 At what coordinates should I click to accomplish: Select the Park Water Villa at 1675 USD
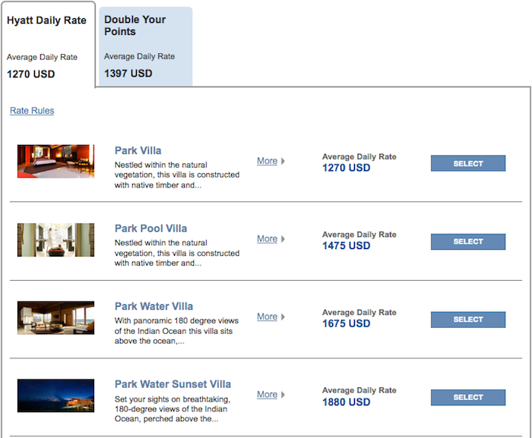point(467,320)
